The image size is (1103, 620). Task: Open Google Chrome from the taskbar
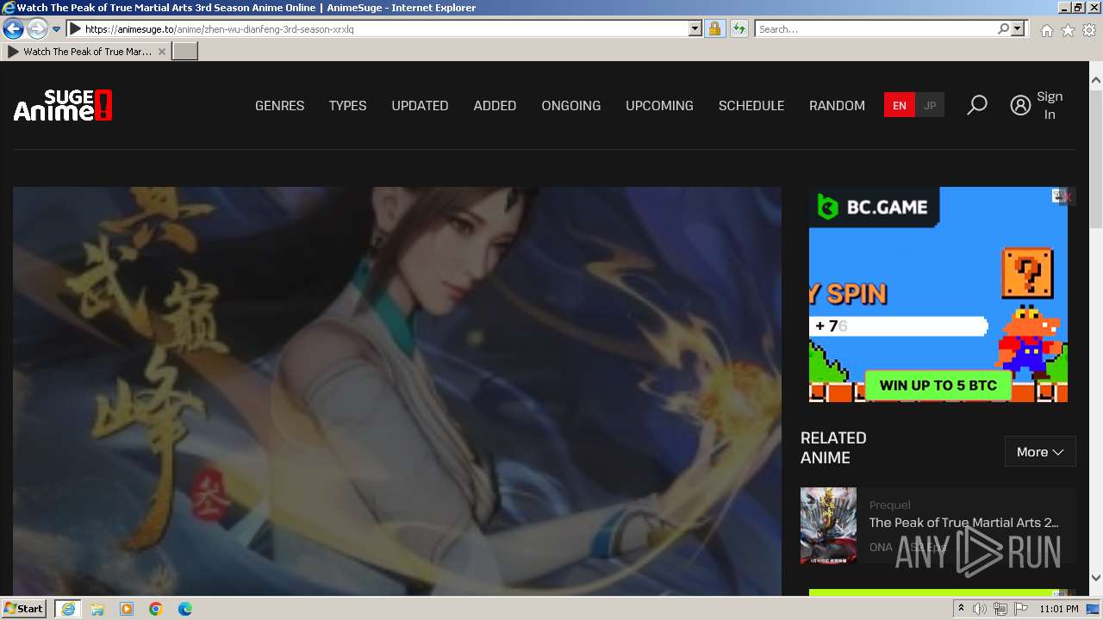click(x=156, y=609)
